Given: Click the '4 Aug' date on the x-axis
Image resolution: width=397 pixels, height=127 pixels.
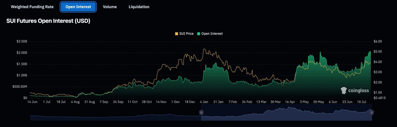Looking at the screenshot, I should 75,102.
